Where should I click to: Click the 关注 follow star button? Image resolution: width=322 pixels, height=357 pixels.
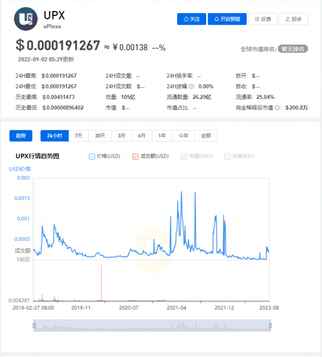point(192,19)
